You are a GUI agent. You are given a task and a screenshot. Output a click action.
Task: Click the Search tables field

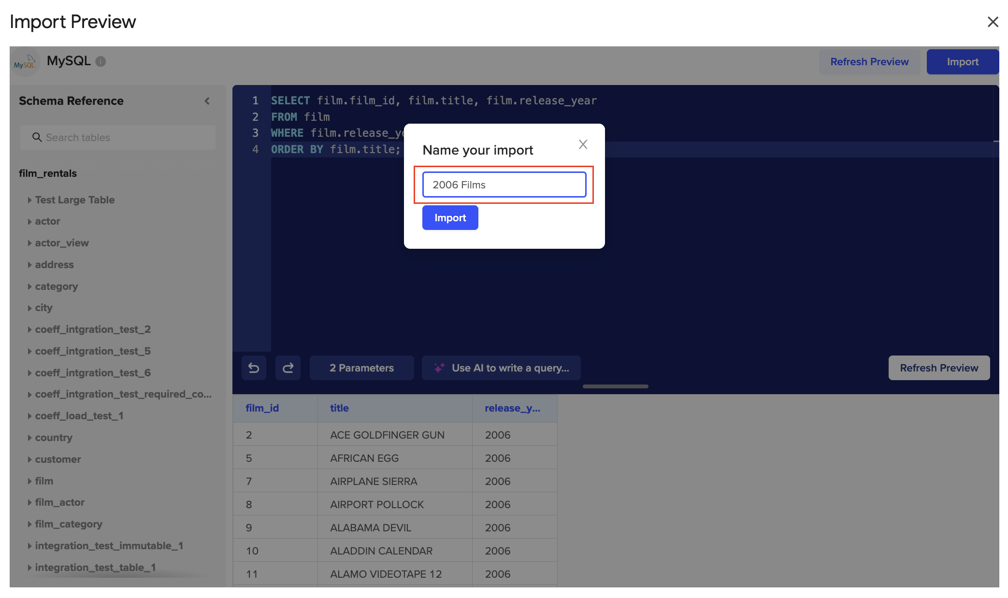pos(118,138)
